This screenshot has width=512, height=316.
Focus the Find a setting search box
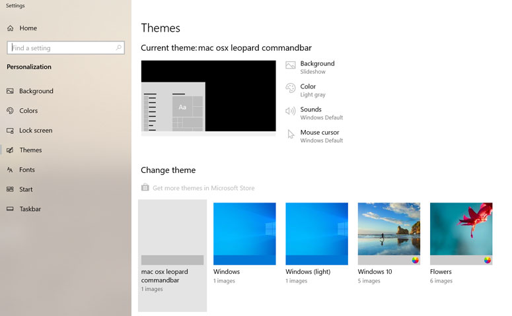coord(65,47)
